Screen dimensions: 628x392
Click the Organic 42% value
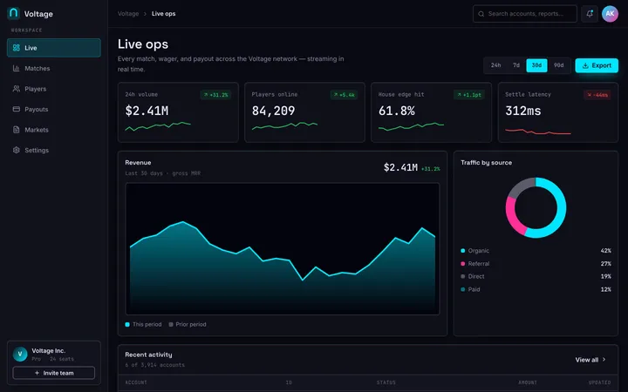(x=605, y=251)
